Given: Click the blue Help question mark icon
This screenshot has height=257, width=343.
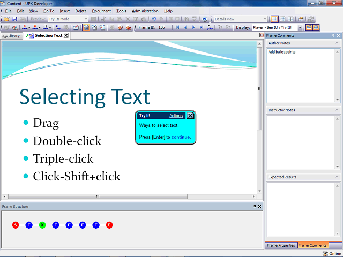Looking at the screenshot, I should [x=205, y=19].
